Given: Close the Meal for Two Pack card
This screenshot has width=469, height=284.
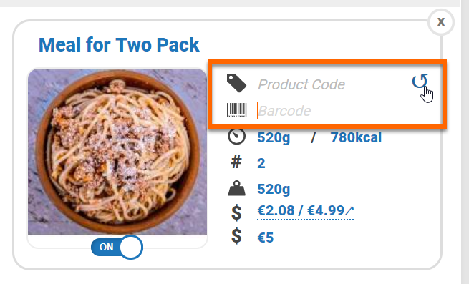Looking at the screenshot, I should point(441,22).
